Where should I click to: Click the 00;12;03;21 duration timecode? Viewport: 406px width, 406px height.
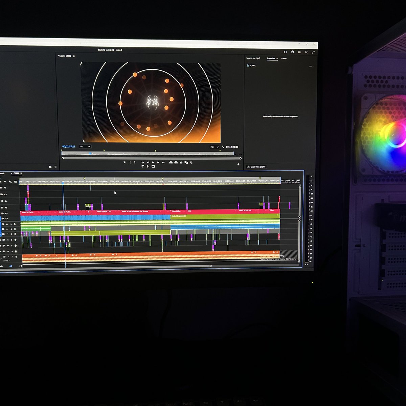coord(232,147)
